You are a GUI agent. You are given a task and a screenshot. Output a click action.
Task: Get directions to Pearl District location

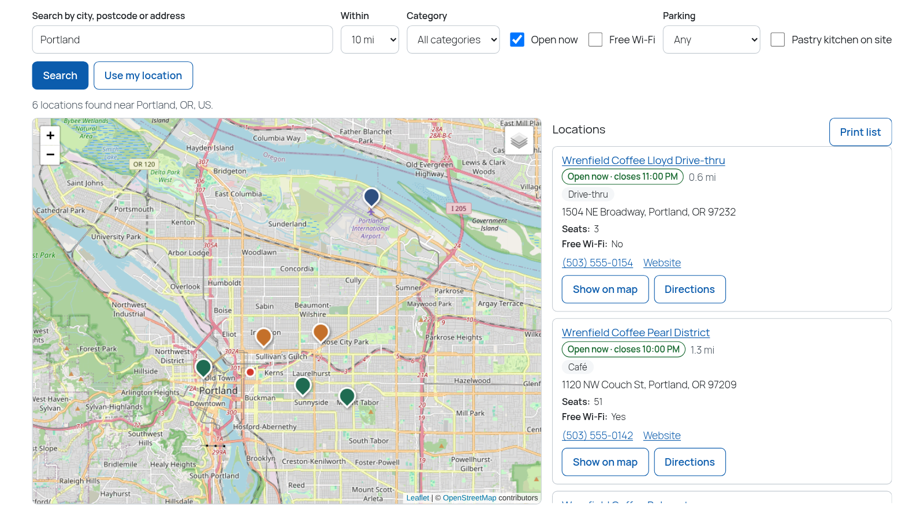point(690,462)
